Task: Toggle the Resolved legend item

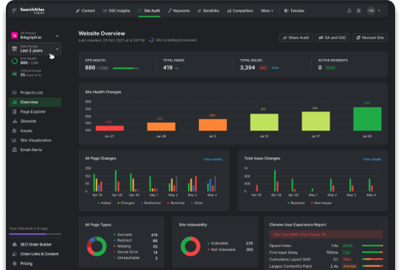Action: pyautogui.click(x=296, y=203)
